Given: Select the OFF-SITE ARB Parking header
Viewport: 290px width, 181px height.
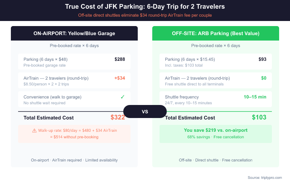Looking at the screenshot, I should (216, 33).
